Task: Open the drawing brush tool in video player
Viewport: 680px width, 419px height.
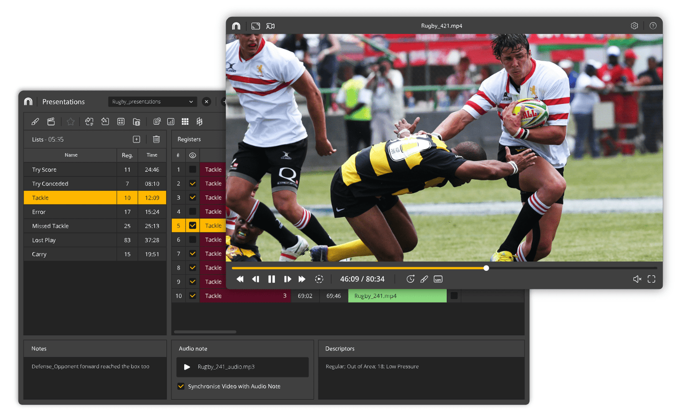Action: click(x=424, y=279)
